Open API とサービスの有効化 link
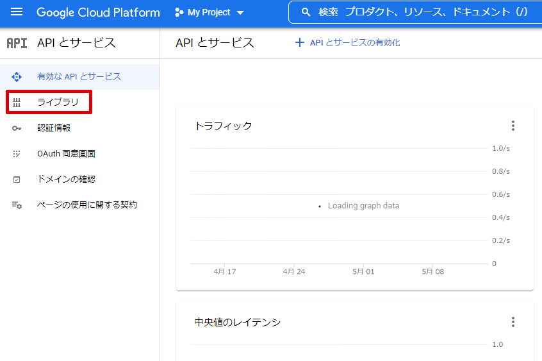 [x=355, y=42]
